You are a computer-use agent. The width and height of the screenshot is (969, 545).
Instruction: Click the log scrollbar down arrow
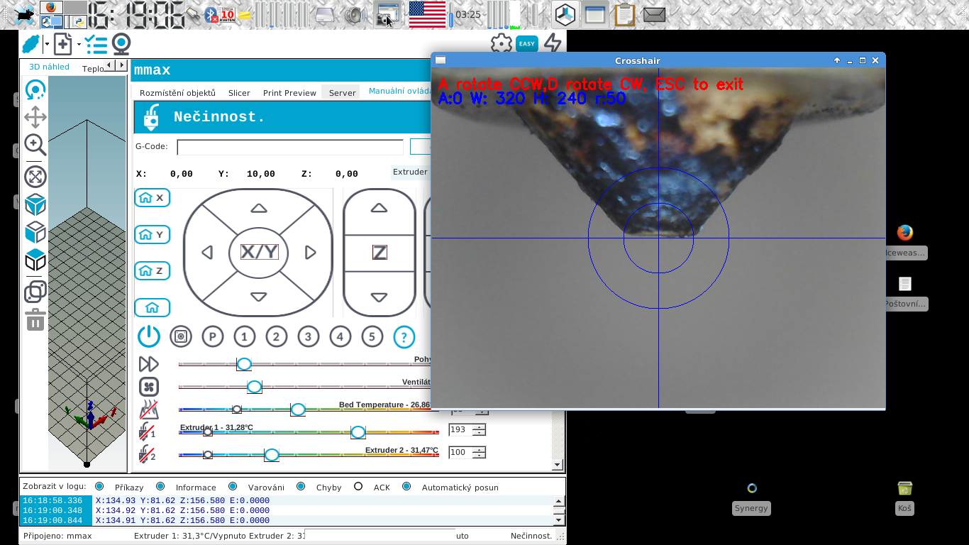click(x=560, y=519)
